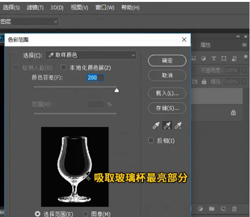Viewport: 250px width, 217px height.
Task: Select the 选择范围(E) radio button
Action: tap(38, 214)
